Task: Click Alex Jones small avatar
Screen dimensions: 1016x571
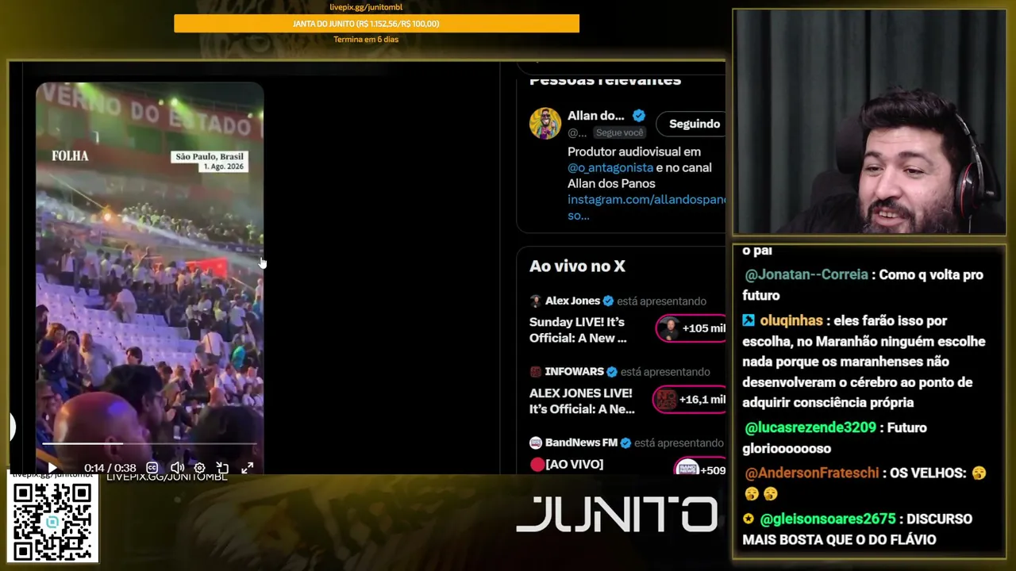Action: pos(536,301)
